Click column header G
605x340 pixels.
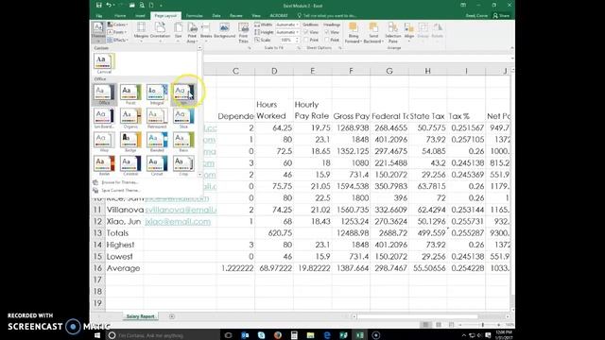coord(389,71)
